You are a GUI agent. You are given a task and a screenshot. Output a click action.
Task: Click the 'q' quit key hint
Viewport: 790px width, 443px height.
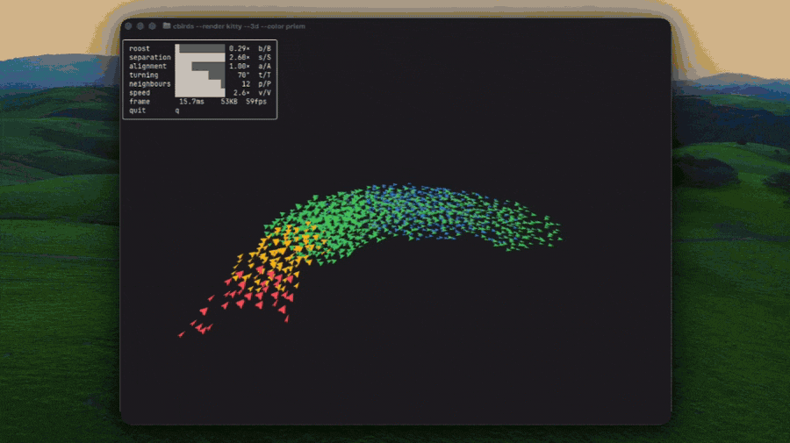pos(176,111)
